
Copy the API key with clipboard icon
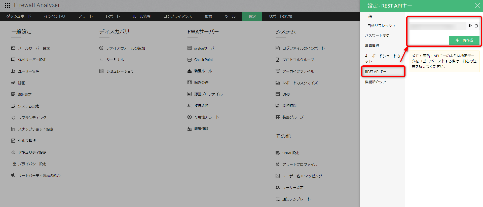(x=476, y=26)
